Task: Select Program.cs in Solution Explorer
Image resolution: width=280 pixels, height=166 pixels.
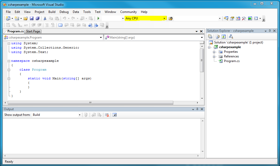Action: (232, 61)
